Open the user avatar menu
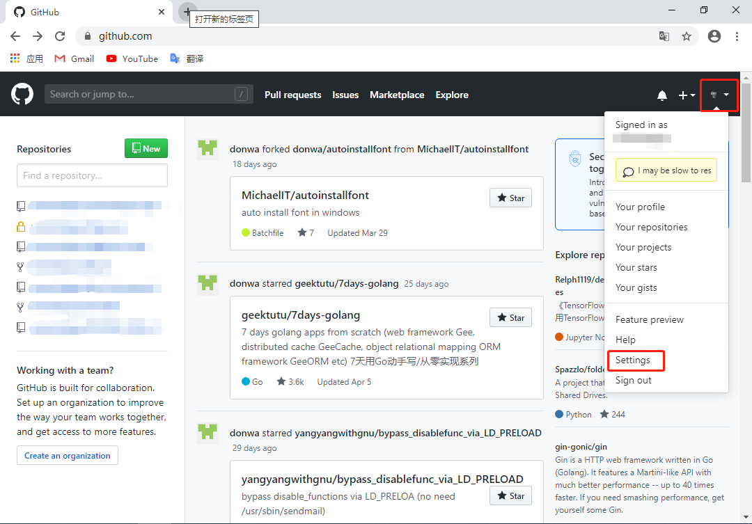752x524 pixels. tap(719, 95)
